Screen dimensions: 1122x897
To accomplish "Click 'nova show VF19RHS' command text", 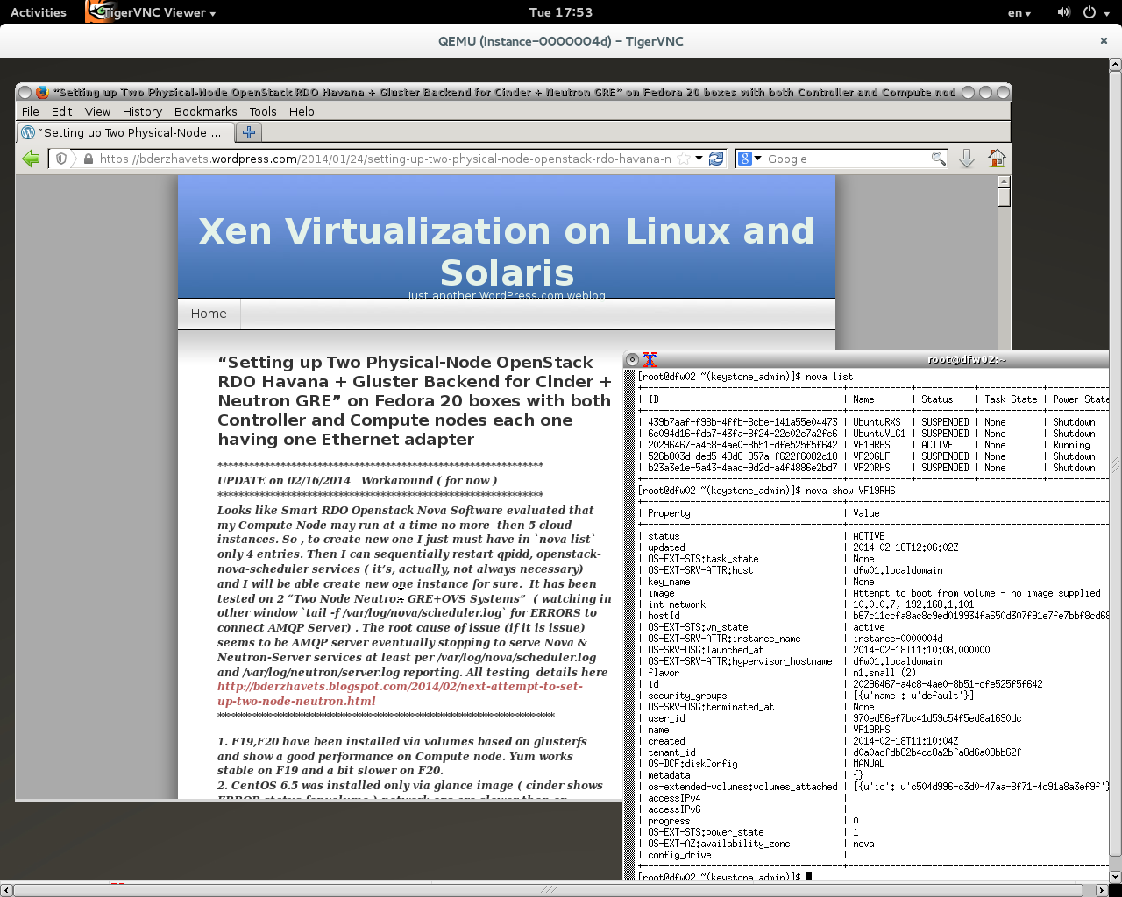I will point(850,491).
